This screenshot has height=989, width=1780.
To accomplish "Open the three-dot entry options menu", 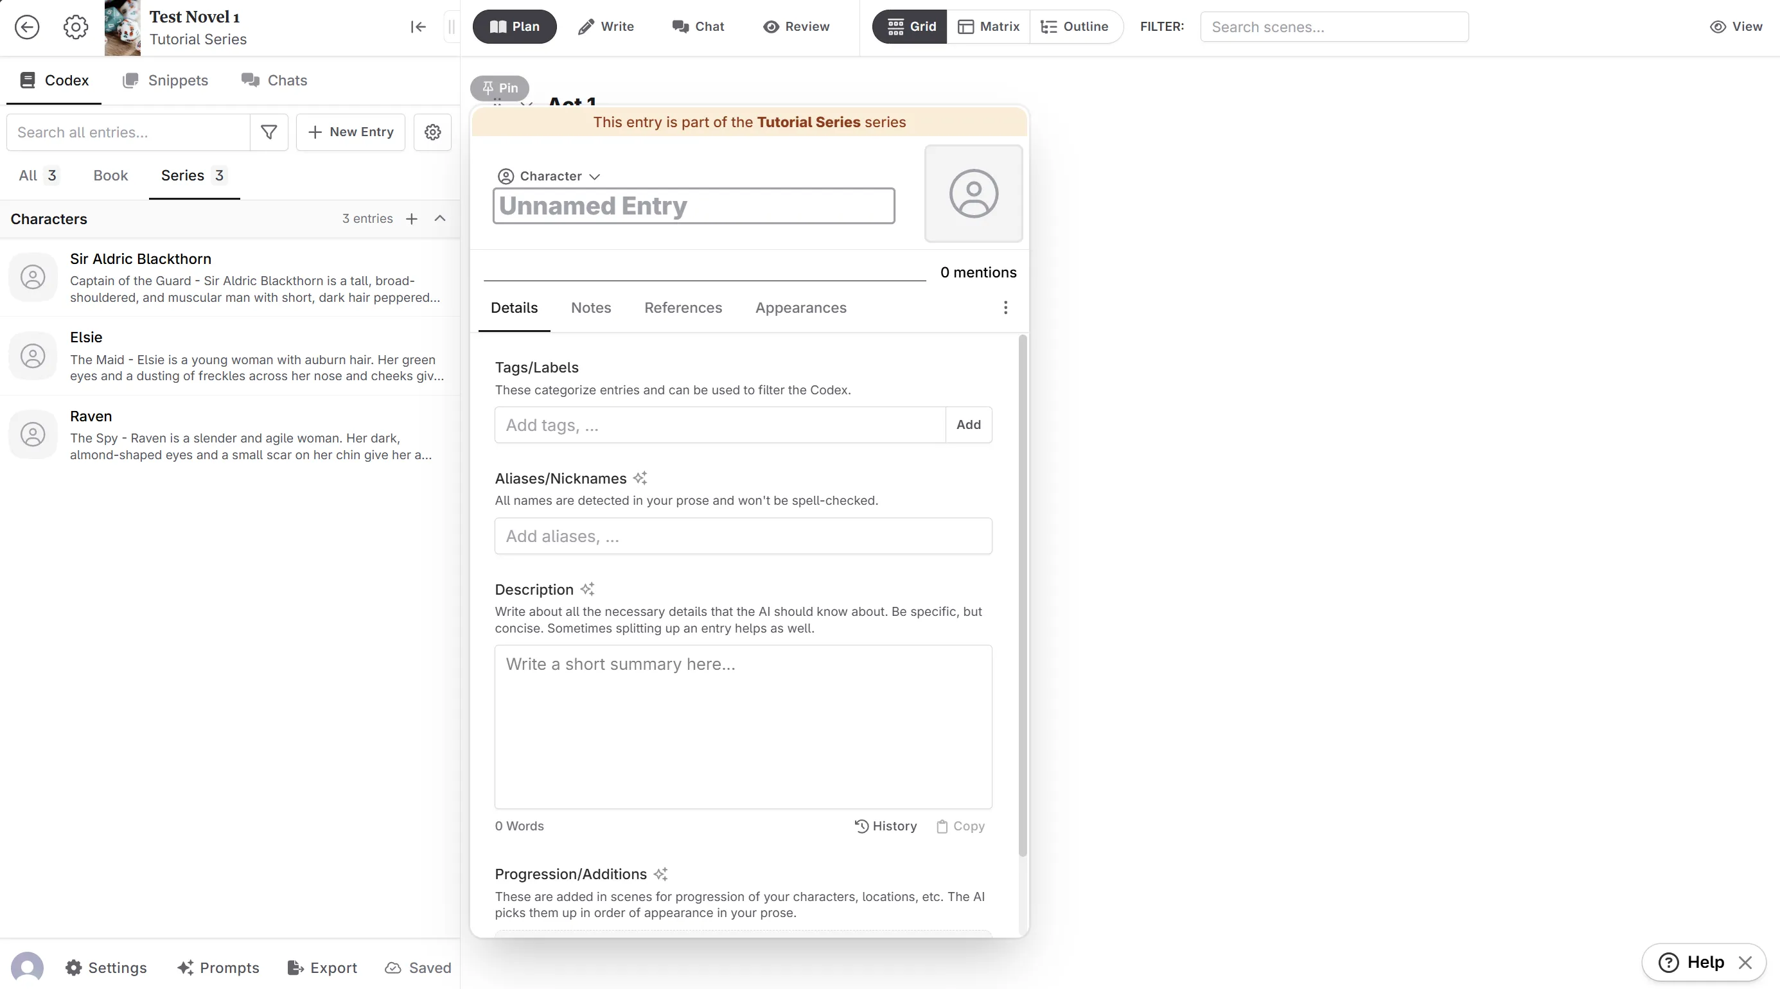I will pos(1005,308).
